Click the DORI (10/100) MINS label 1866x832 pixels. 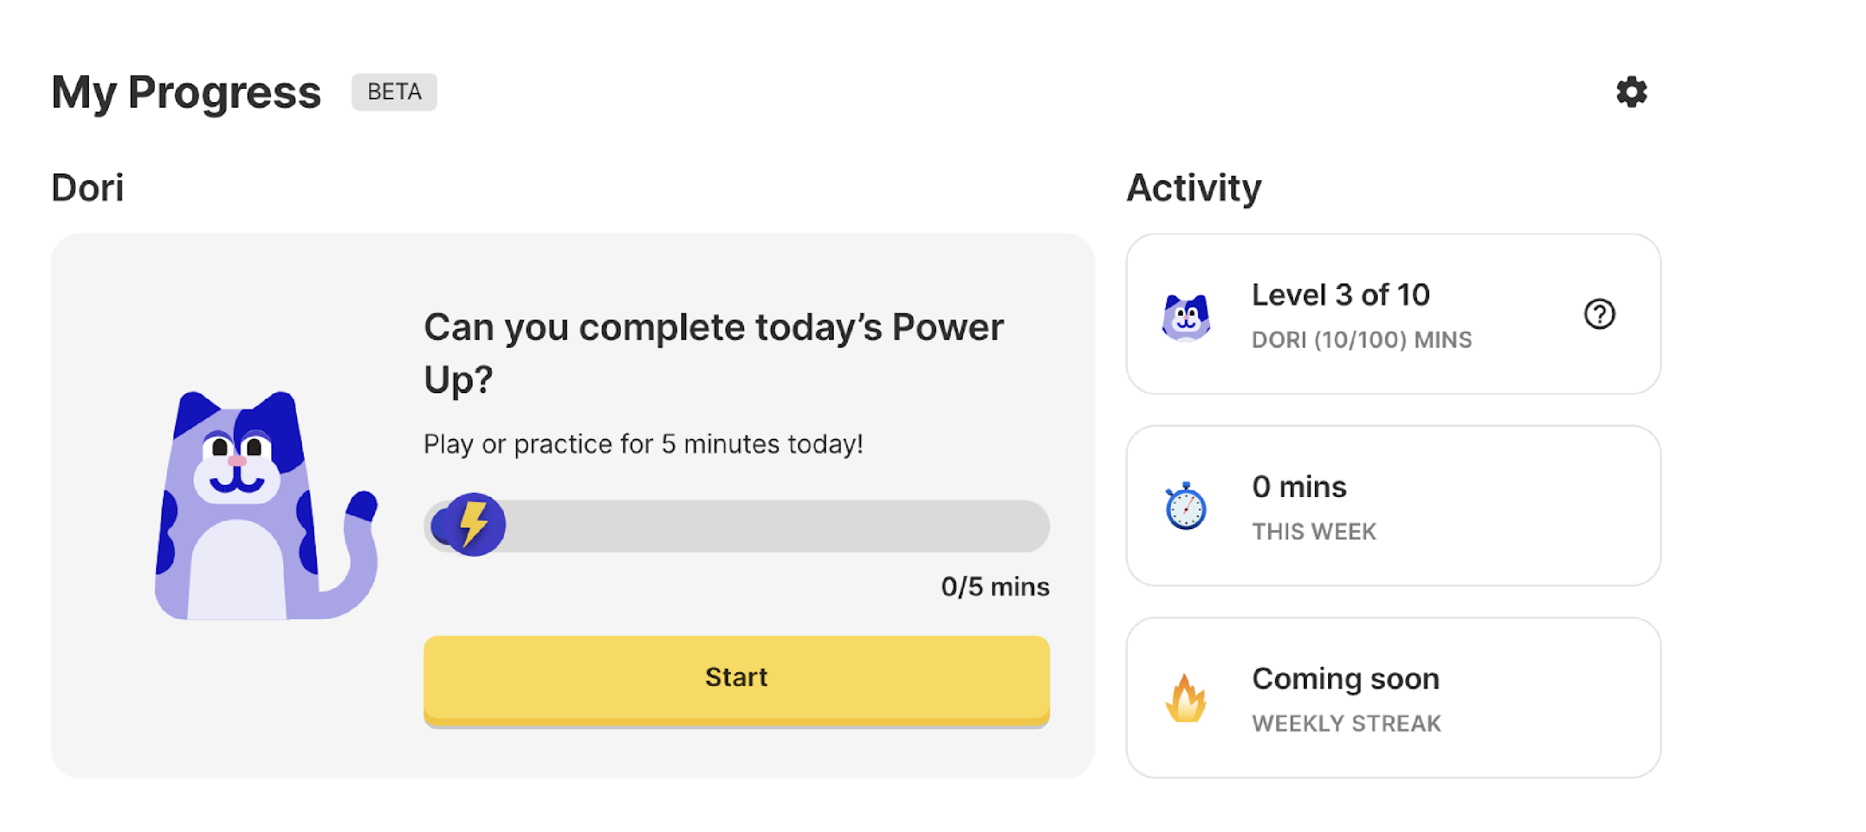(x=1361, y=340)
